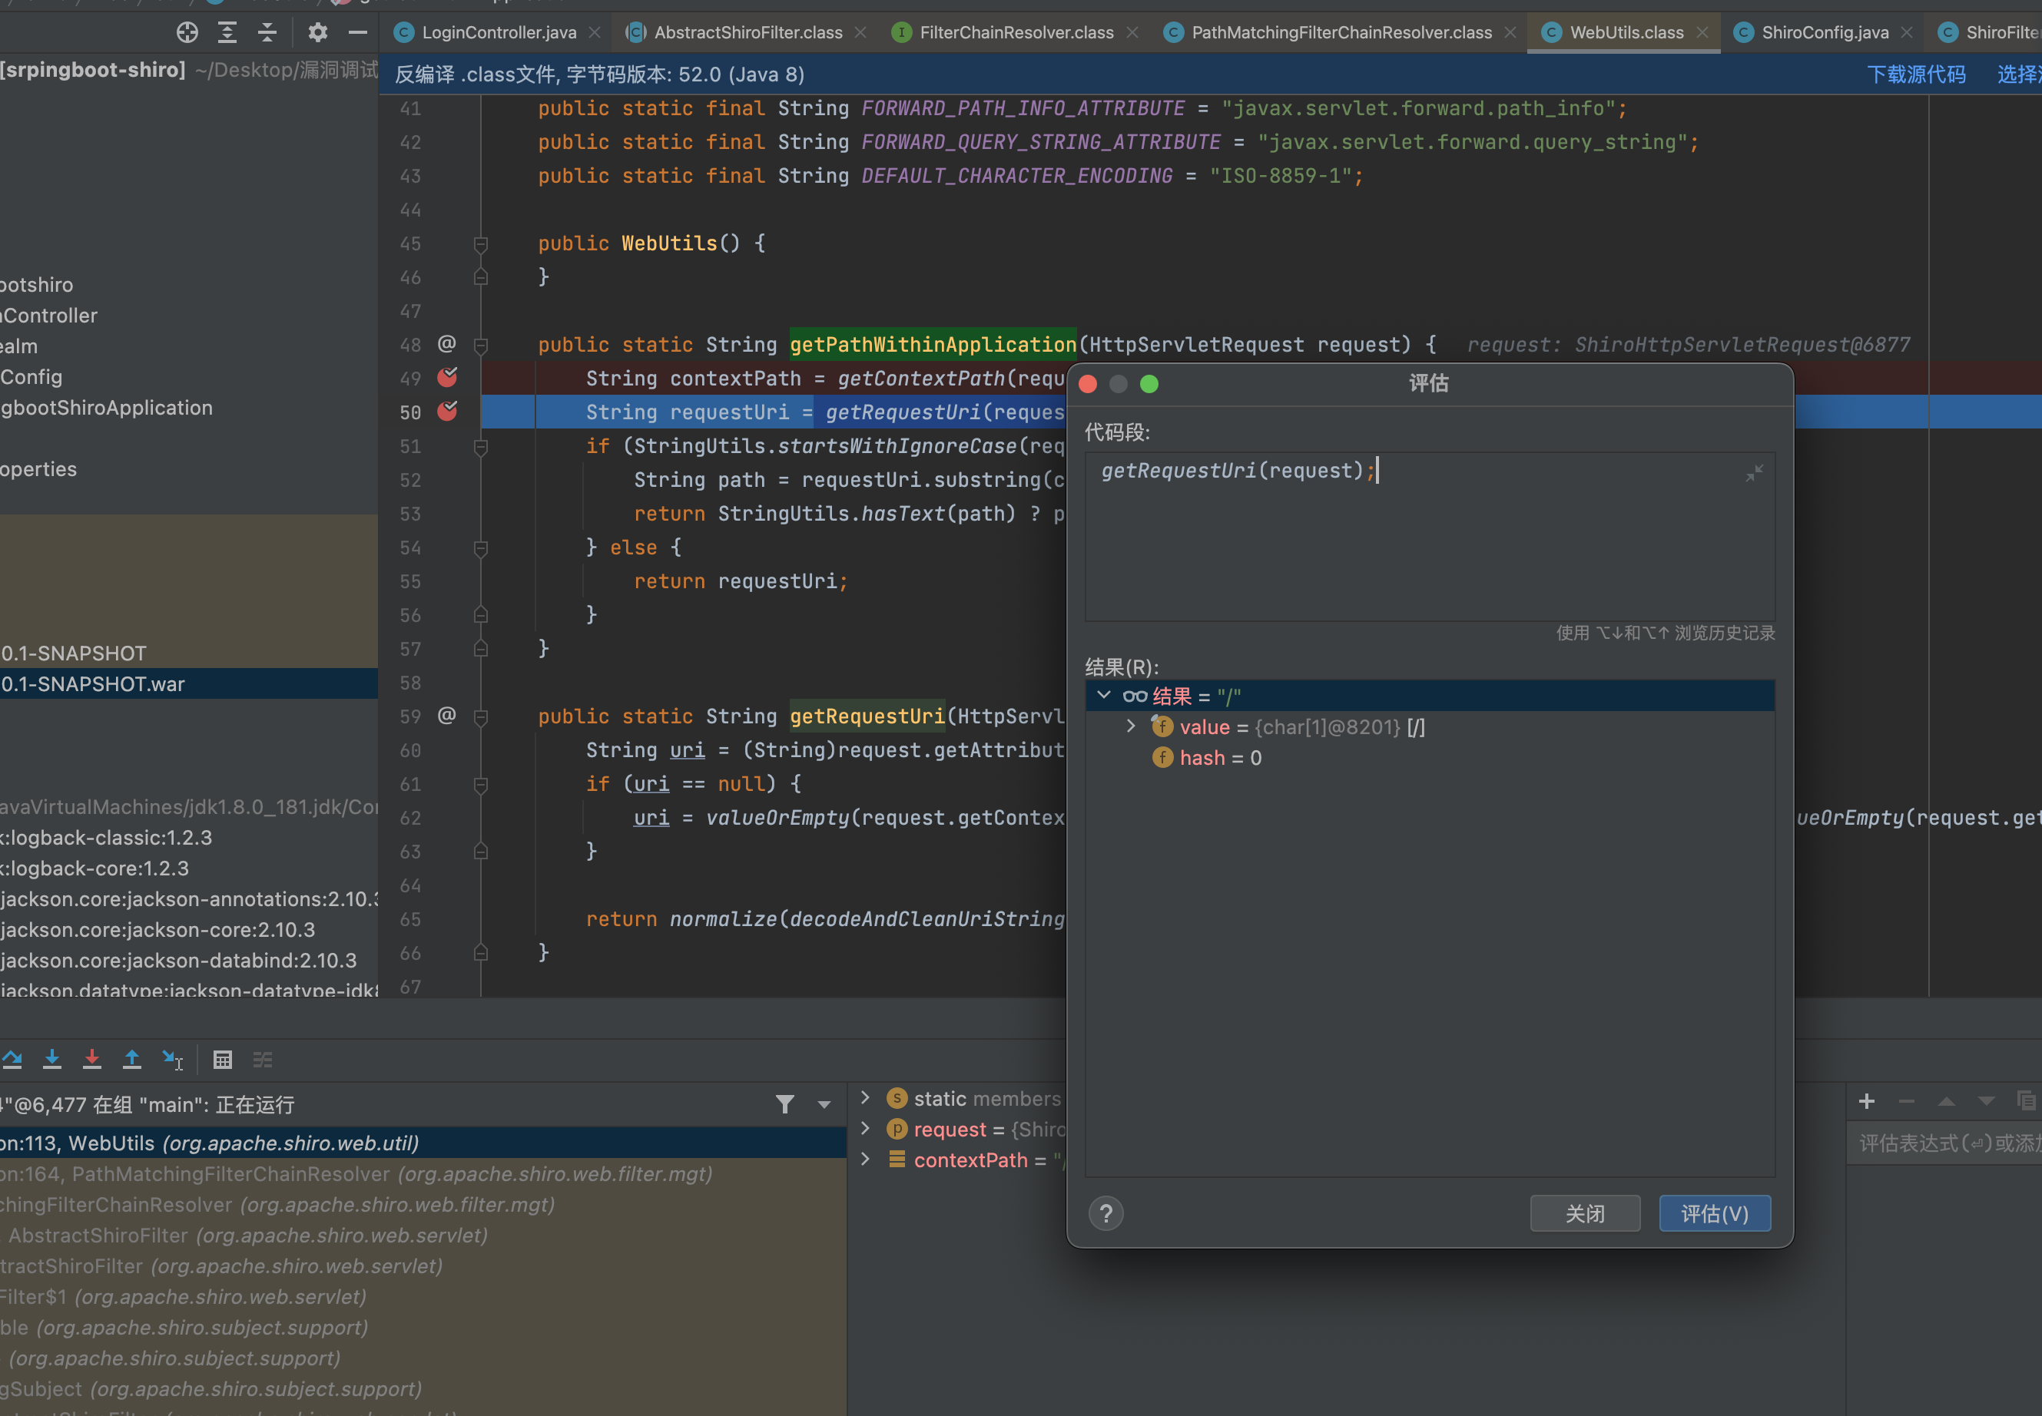
Task: Close the WebUtils.class tab
Action: (x=1702, y=33)
